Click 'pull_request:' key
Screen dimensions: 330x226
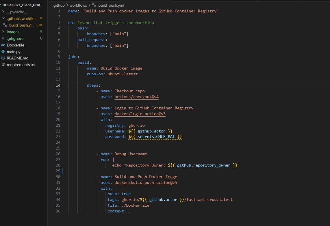[x=92, y=40]
